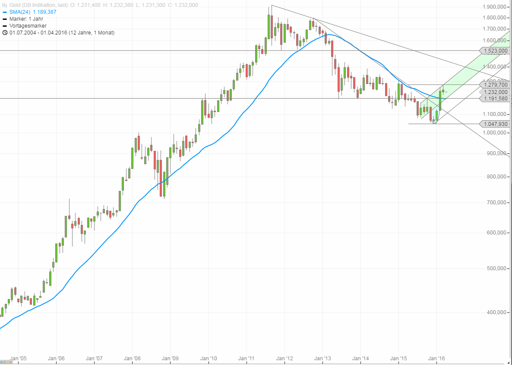Click the 1,279,700 price tag label
The image size is (512, 365).
point(495,85)
